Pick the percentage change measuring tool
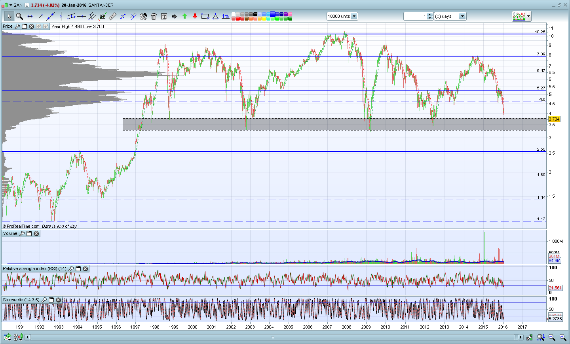The image size is (570, 344). coord(226,16)
